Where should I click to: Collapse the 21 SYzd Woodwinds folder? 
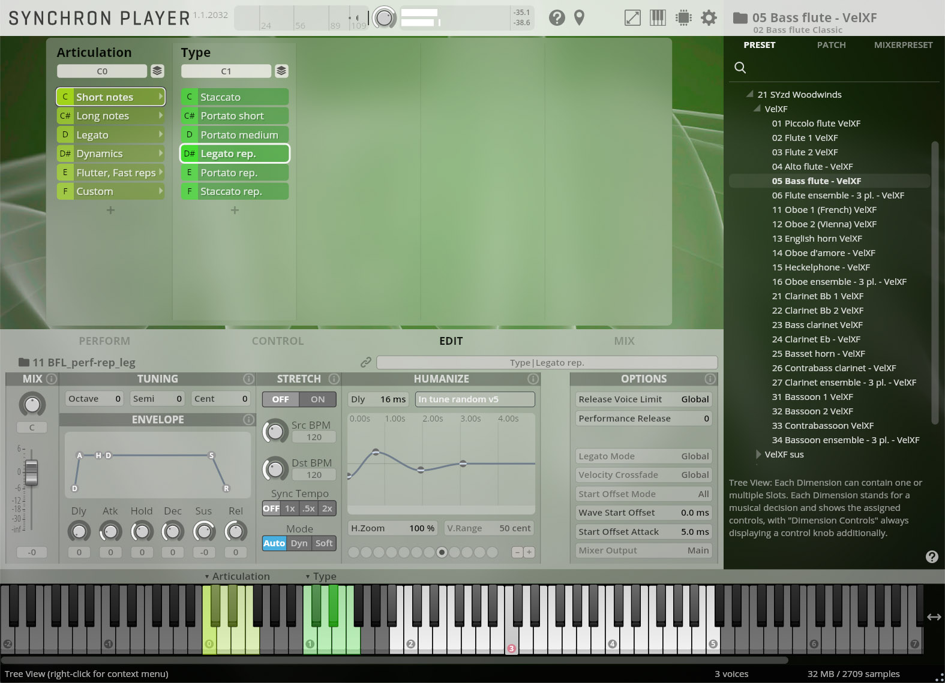[749, 94]
